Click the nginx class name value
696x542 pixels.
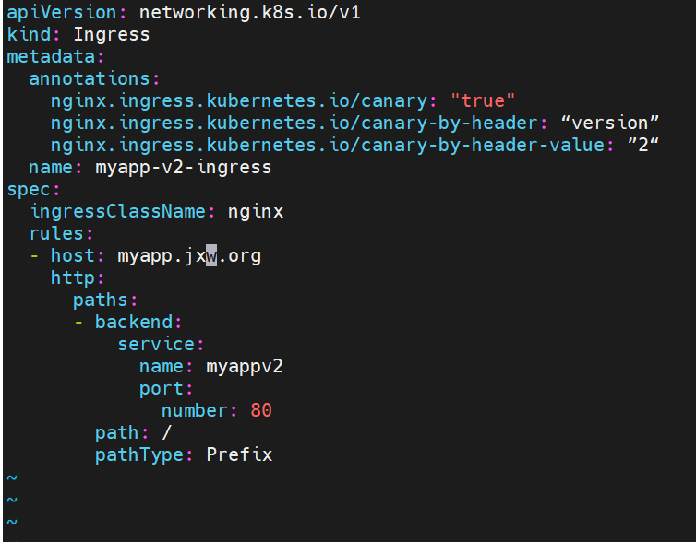[255, 211]
